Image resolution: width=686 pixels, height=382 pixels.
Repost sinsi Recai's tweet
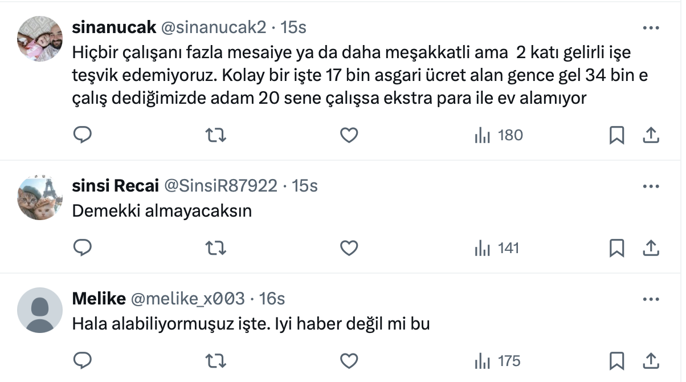pyautogui.click(x=216, y=248)
